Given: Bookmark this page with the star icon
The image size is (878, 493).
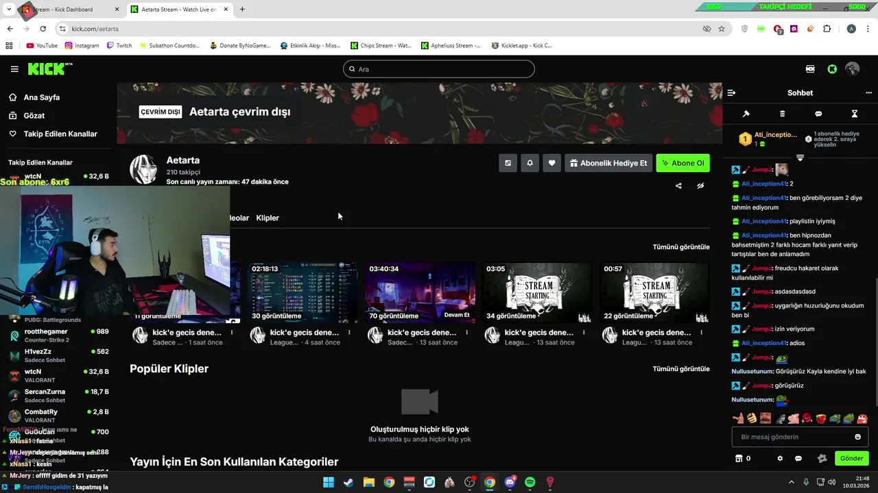Looking at the screenshot, I should [722, 29].
